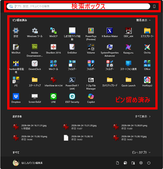Open the スタートアップ folder
This screenshot has width=163, height=169.
coord(35,82)
